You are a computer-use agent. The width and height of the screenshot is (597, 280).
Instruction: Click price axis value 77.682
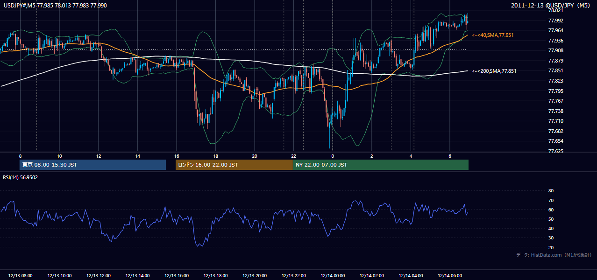[x=555, y=131]
